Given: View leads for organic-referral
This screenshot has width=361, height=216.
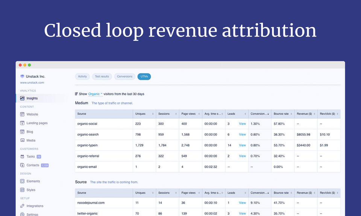Looking at the screenshot, I should point(243,156).
